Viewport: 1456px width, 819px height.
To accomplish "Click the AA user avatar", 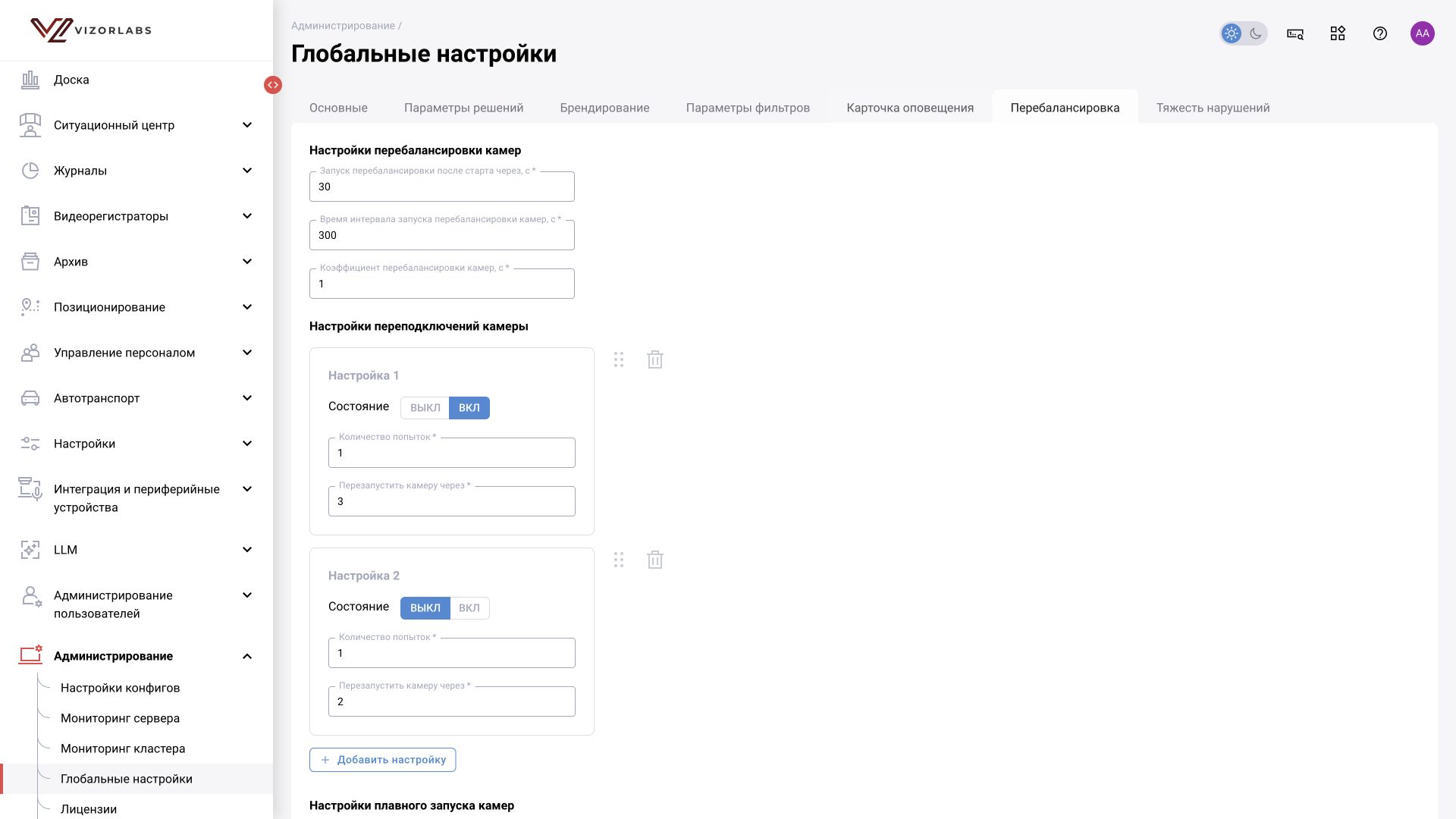I will (x=1423, y=33).
